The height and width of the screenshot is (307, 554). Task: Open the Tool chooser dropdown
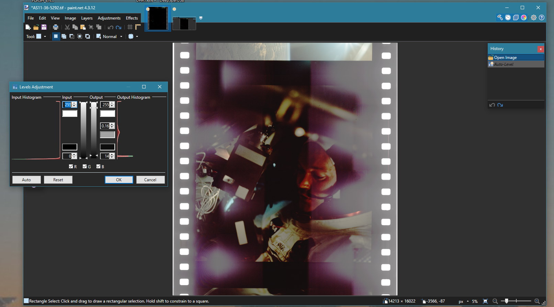coord(41,36)
